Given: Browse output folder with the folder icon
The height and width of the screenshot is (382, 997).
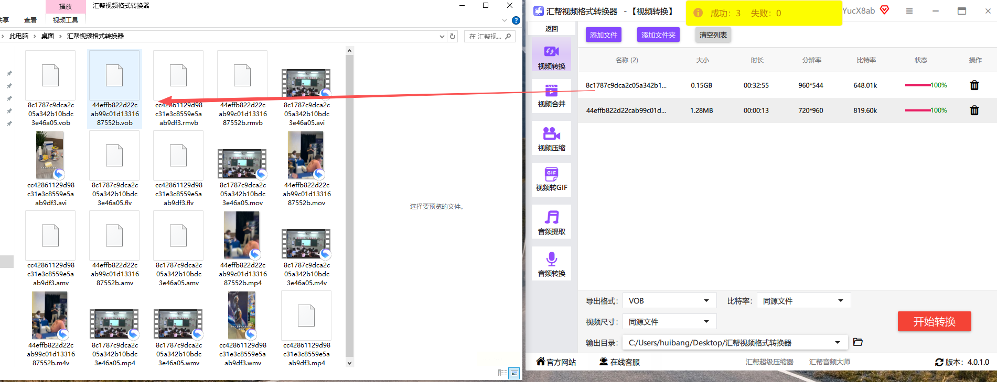Looking at the screenshot, I should pos(858,342).
